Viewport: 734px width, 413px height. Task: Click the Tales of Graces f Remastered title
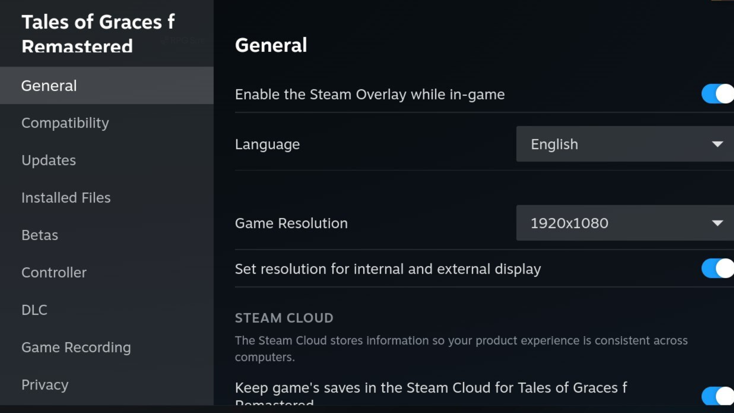pos(98,34)
